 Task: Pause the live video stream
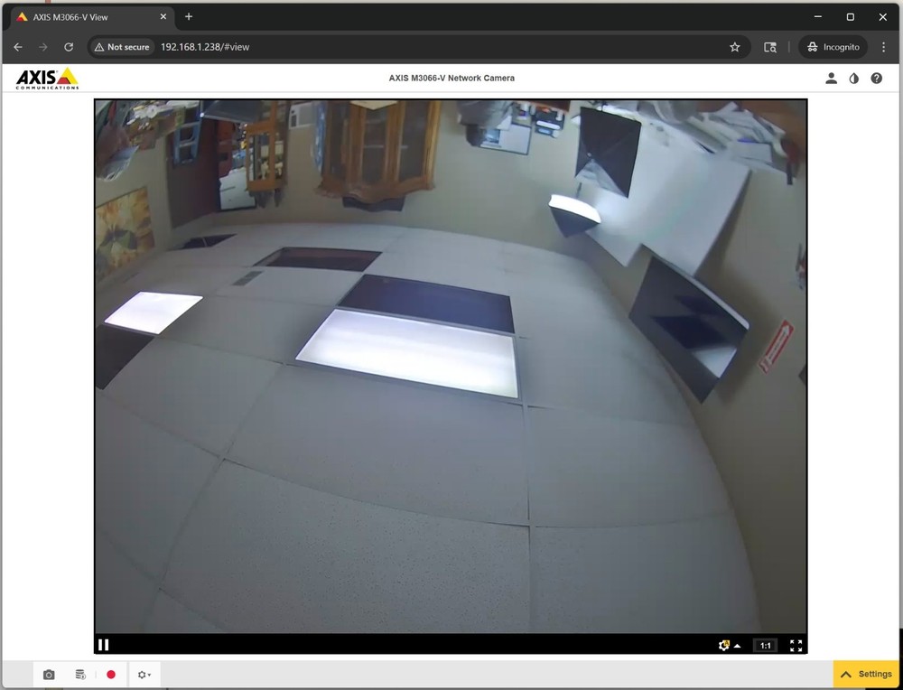point(103,645)
